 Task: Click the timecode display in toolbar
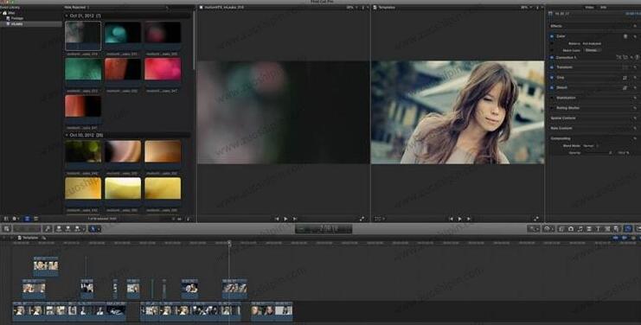[324, 229]
